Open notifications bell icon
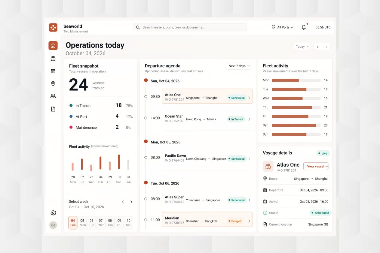The image size is (380, 253). 304,27
